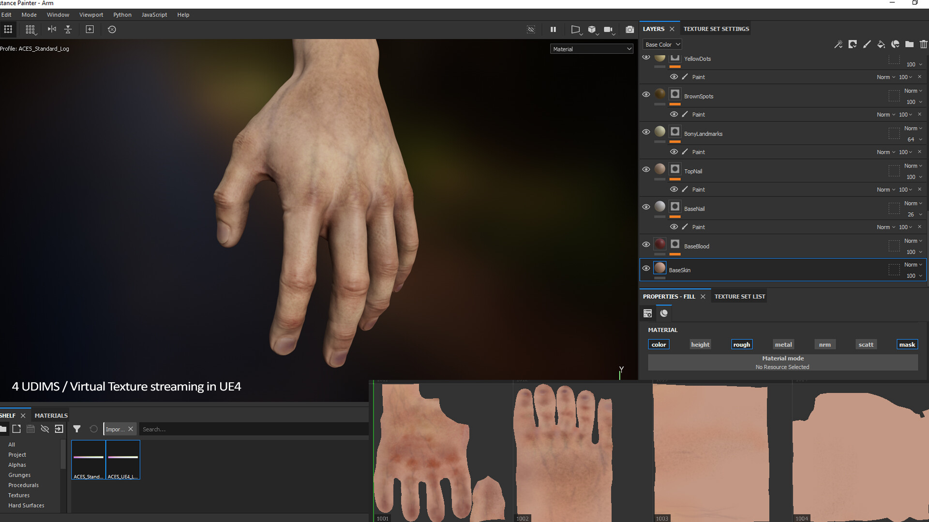The height and width of the screenshot is (522, 929).
Task: Add a new fill layer
Action: click(x=881, y=44)
